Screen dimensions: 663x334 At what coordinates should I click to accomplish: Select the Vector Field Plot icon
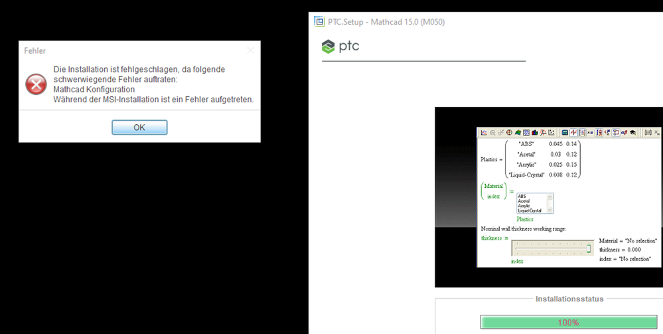(551, 133)
